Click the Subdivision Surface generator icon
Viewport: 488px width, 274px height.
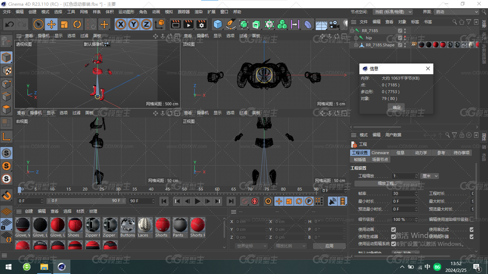[244, 24]
